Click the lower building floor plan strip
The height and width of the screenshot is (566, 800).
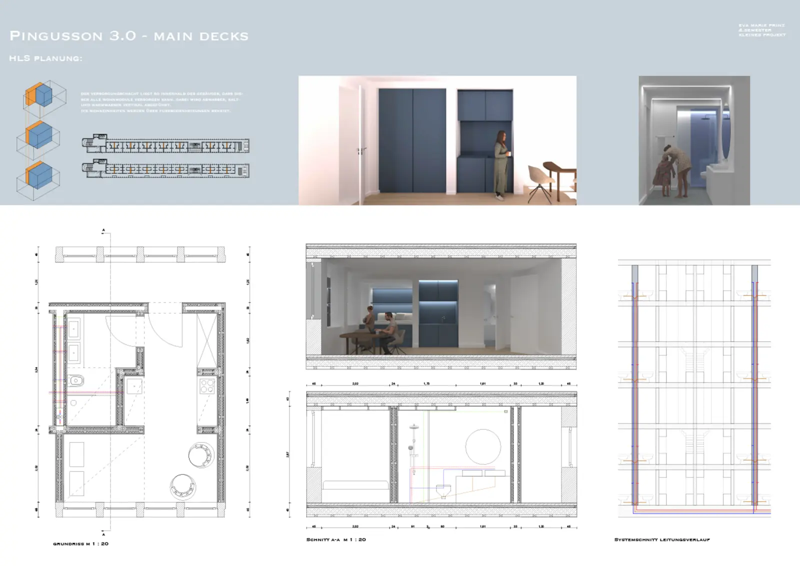coord(165,169)
